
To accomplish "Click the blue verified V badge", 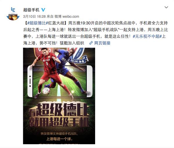I will [x=43, y=10].
